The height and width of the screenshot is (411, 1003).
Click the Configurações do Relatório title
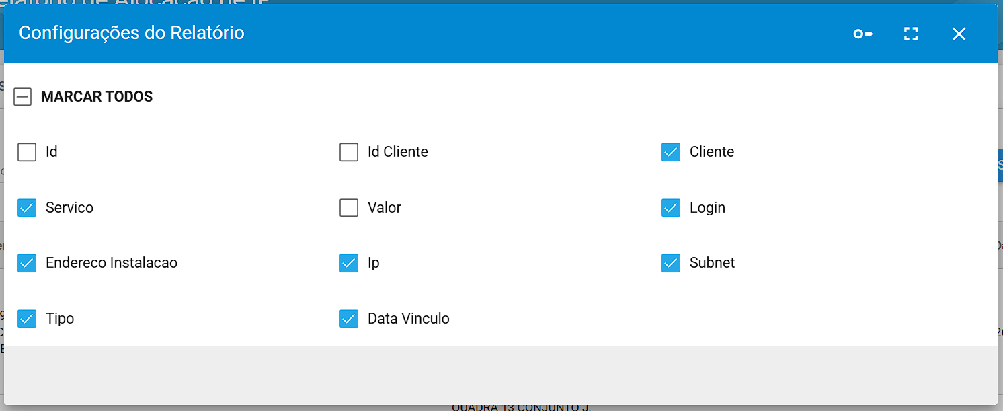132,32
